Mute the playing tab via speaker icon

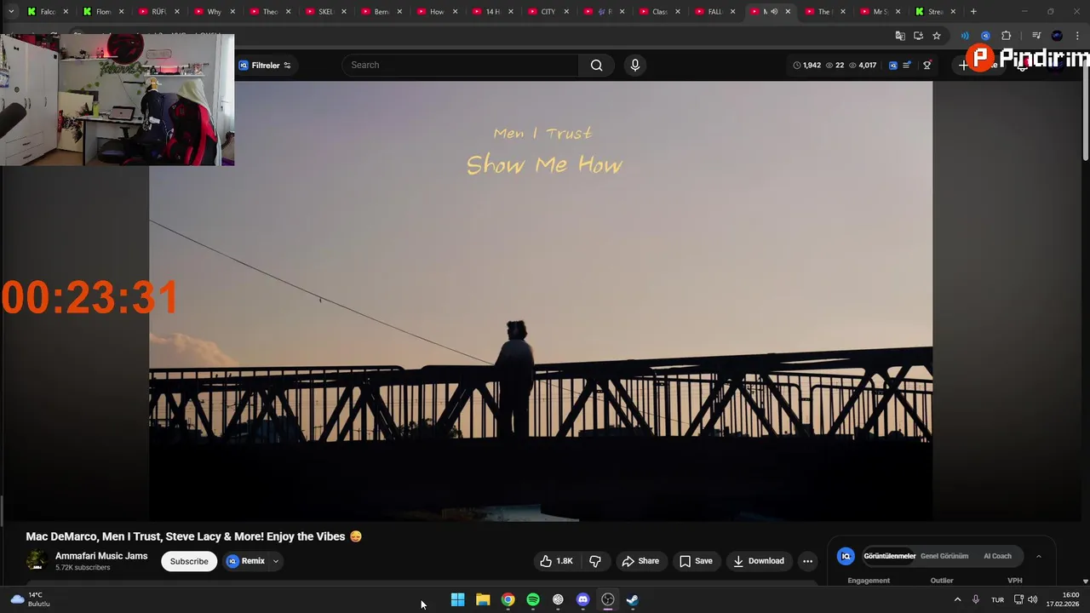[x=774, y=12]
